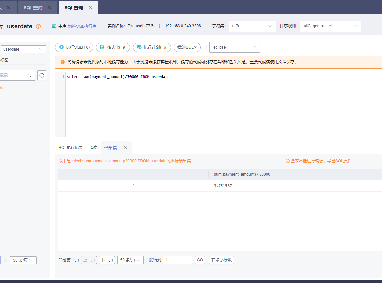Click the userdate database info icon
This screenshot has width=382, height=283.
38,26
